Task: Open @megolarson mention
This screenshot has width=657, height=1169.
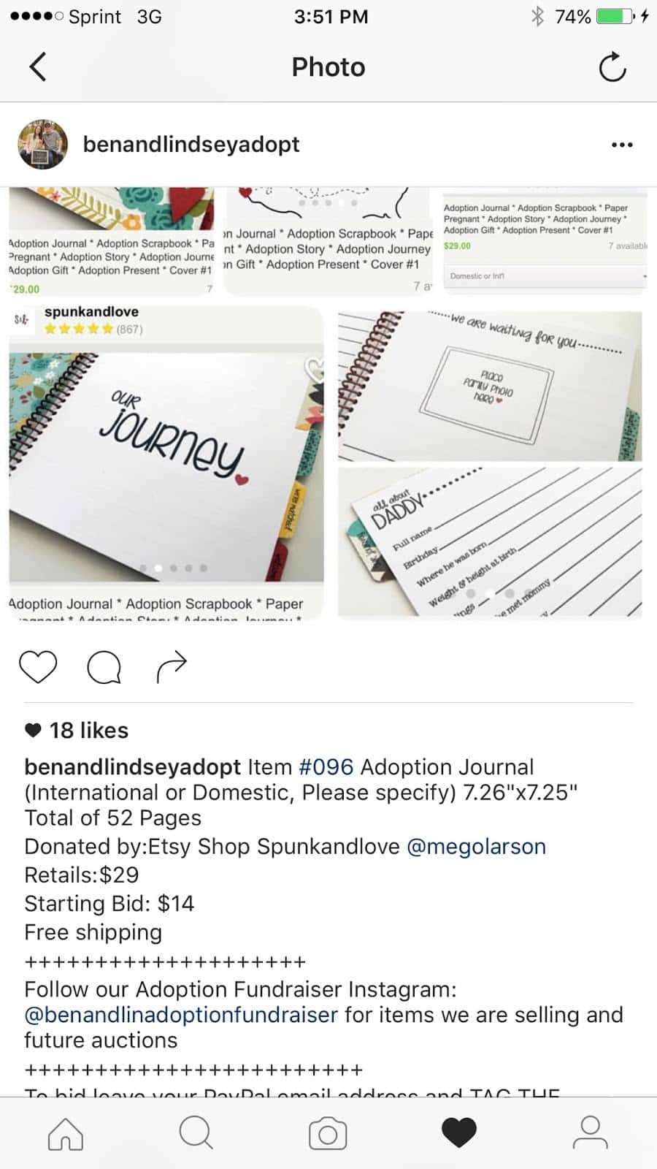Action: pos(476,846)
